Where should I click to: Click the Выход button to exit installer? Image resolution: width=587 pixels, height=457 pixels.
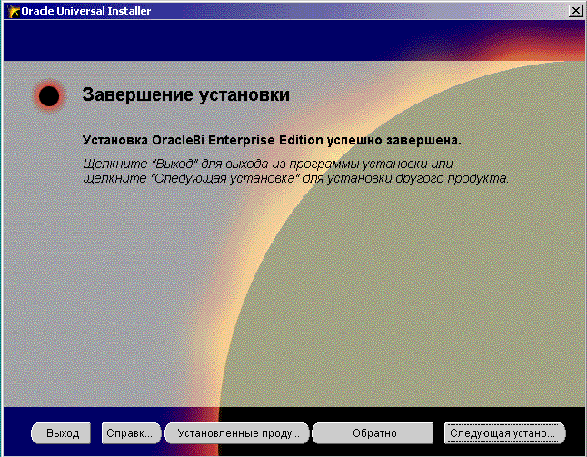coord(61,433)
